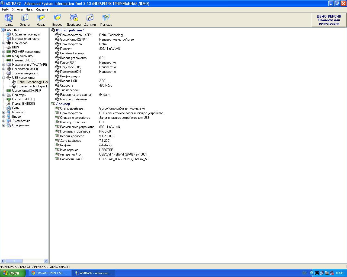Screen dimensions: 347x277
Task: Click the RU language indicator in tray
Action: [x=304, y=273]
